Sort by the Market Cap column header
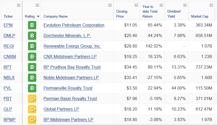 pyautogui.click(x=200, y=16)
